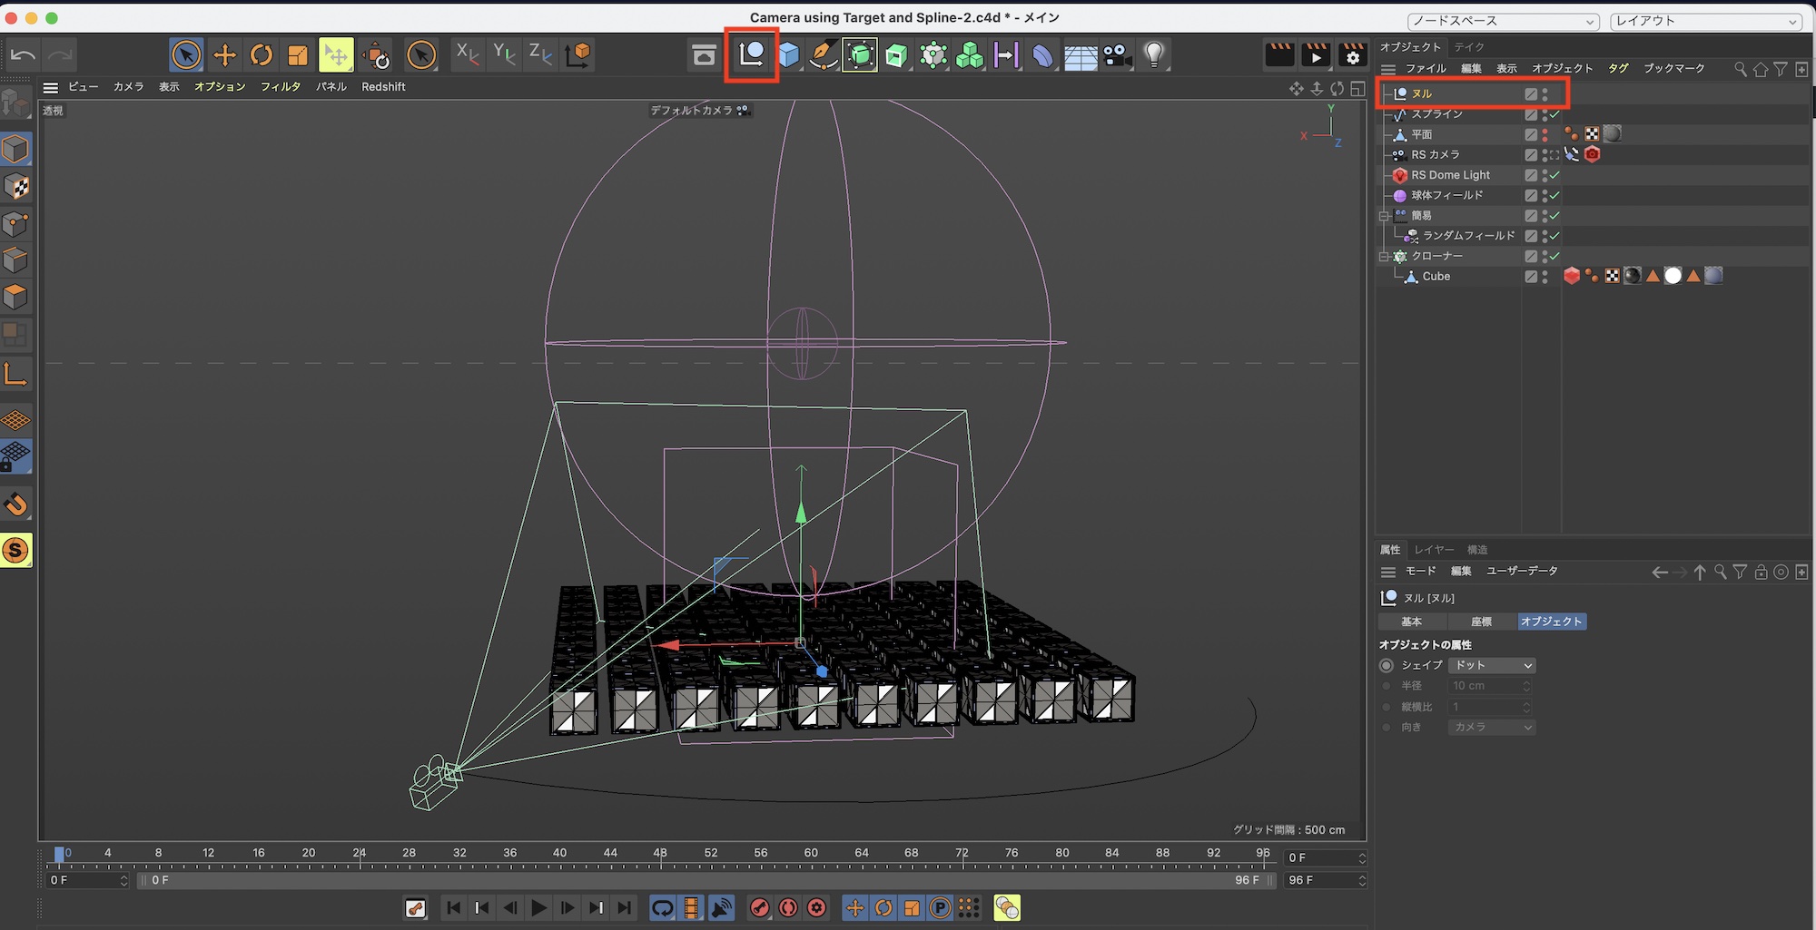Image resolution: width=1816 pixels, height=930 pixels.
Task: Open the render settings clapperboard gear icon
Action: click(x=1352, y=55)
